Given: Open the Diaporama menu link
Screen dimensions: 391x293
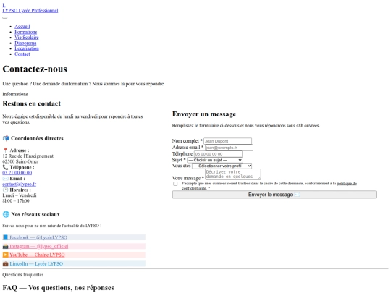Looking at the screenshot, I should pos(25,43).
